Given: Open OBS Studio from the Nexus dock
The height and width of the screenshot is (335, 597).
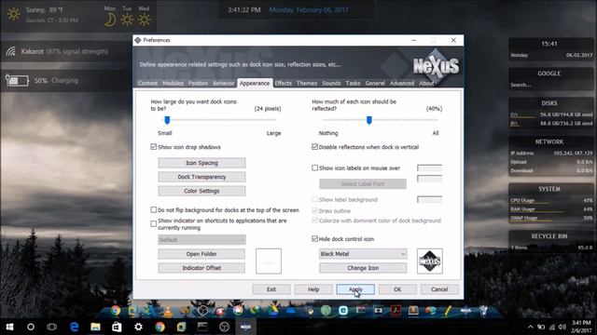Looking at the screenshot, I should click(x=202, y=311).
